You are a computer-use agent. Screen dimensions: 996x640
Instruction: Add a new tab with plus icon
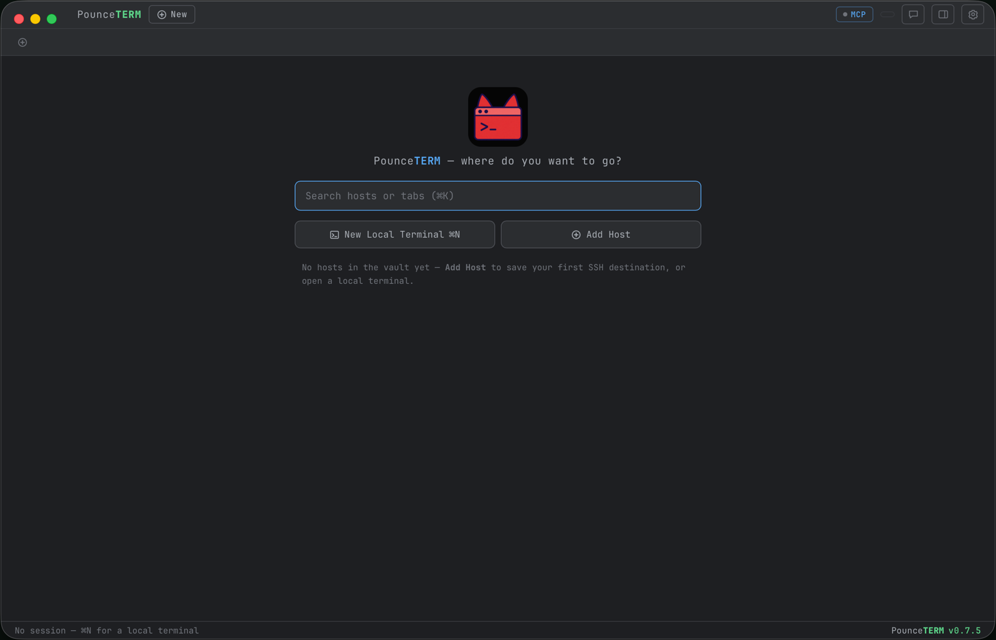pos(22,42)
